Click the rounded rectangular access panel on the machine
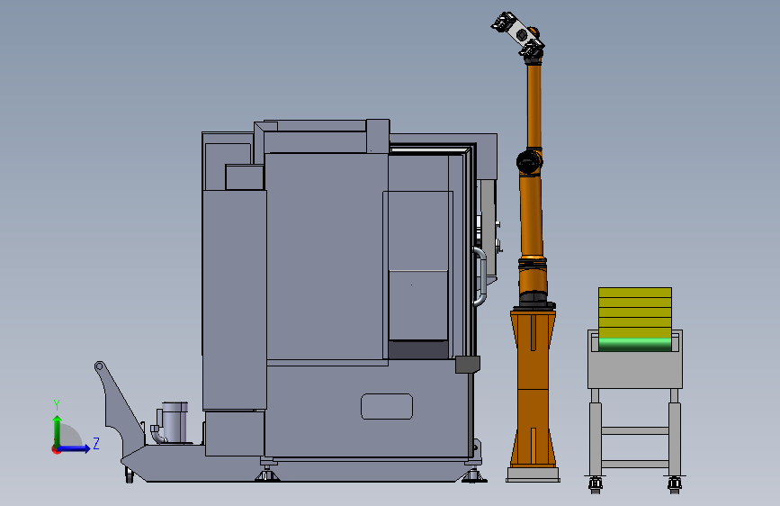 tap(387, 406)
